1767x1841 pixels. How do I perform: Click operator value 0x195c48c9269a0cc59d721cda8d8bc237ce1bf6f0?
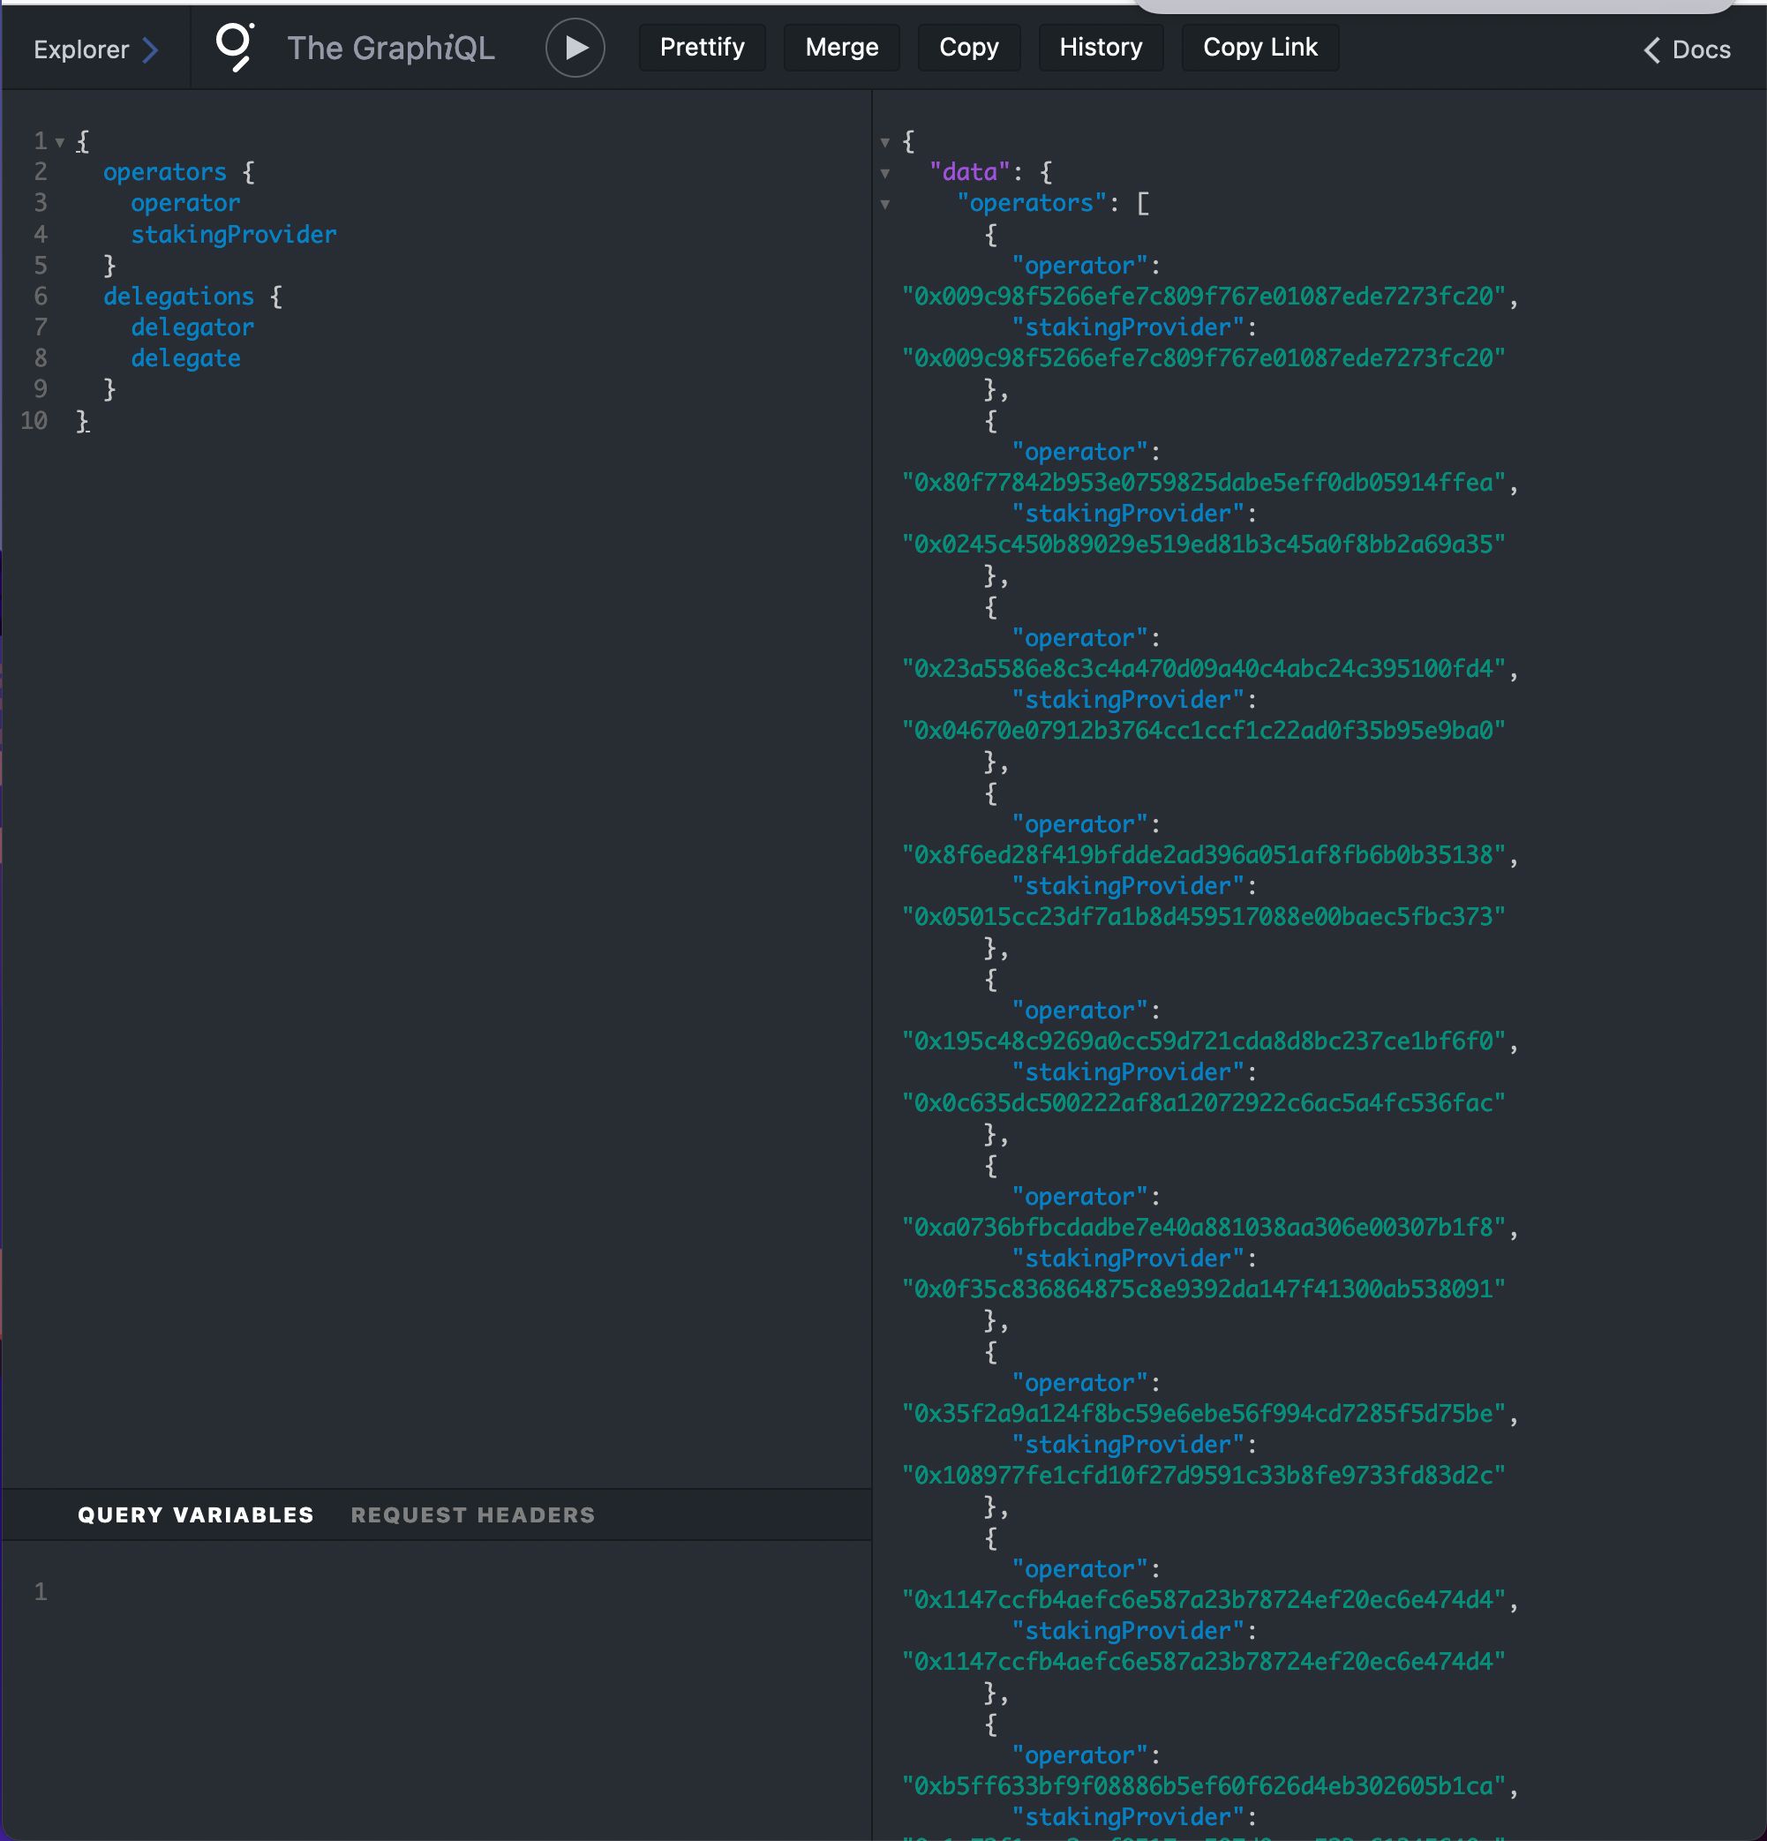1203,1041
